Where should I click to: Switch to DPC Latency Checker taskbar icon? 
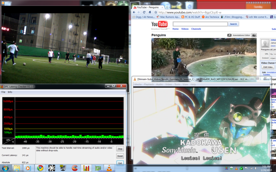86,168
